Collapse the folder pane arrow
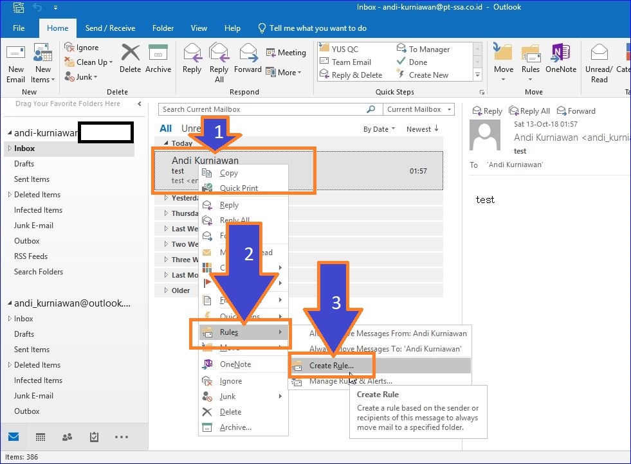 pos(139,103)
